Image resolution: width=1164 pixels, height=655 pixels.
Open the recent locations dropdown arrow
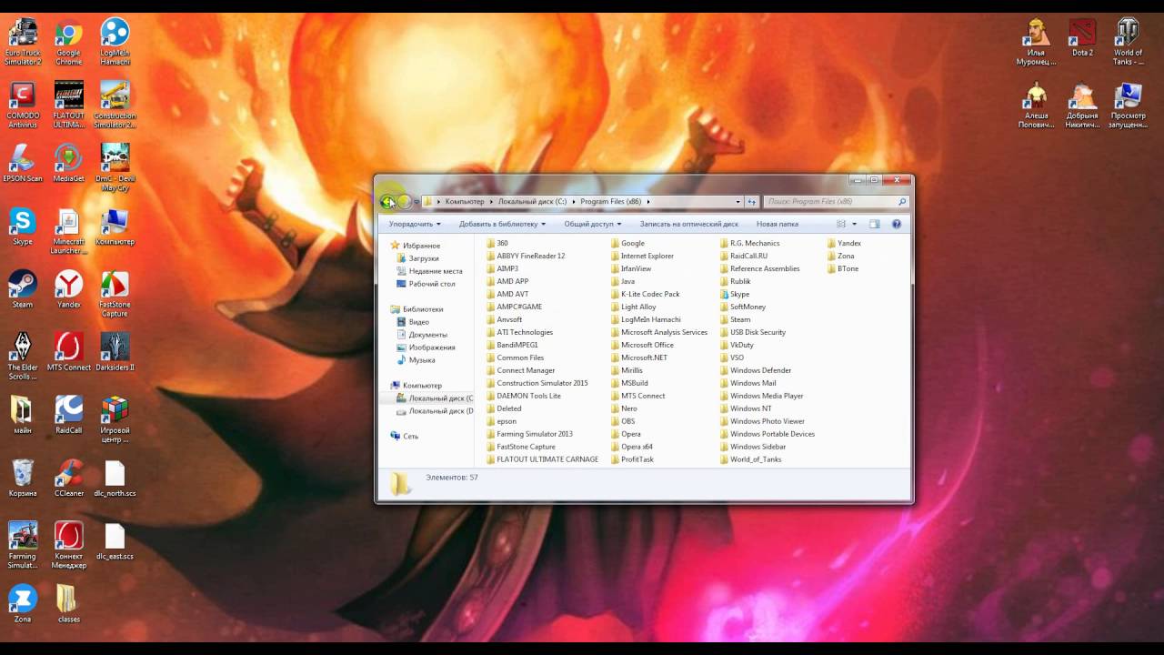tap(416, 202)
